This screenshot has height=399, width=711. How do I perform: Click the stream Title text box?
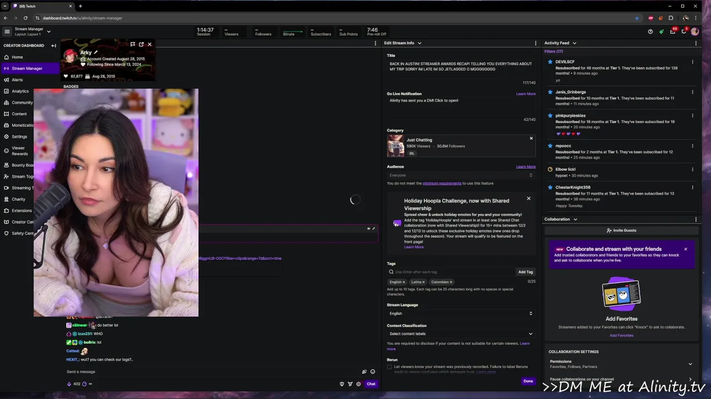click(x=461, y=69)
